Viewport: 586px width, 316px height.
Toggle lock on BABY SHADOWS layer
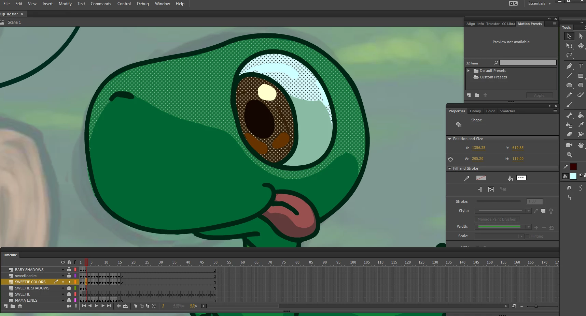point(69,270)
